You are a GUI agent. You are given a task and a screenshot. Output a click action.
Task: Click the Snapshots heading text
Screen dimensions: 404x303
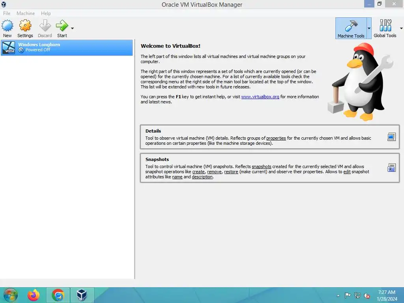click(157, 159)
